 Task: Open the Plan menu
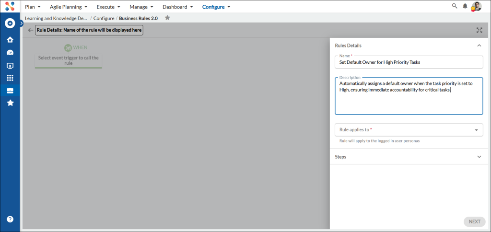(x=33, y=7)
